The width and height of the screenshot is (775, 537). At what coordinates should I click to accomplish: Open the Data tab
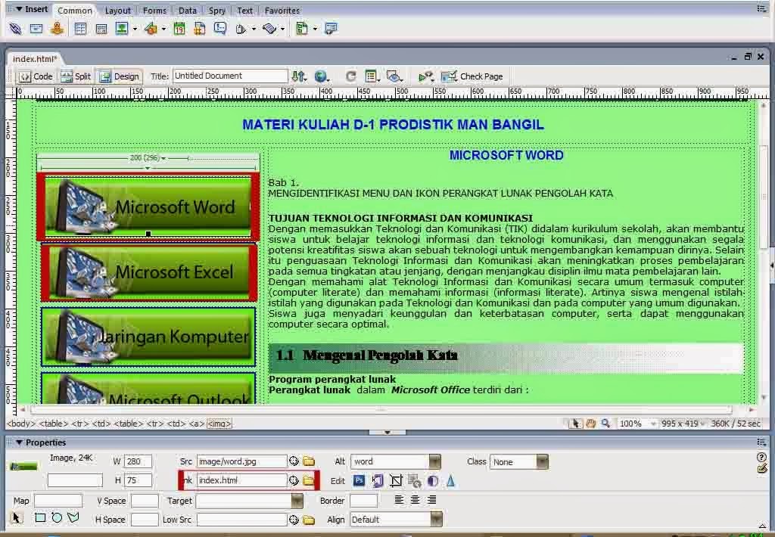tap(188, 11)
